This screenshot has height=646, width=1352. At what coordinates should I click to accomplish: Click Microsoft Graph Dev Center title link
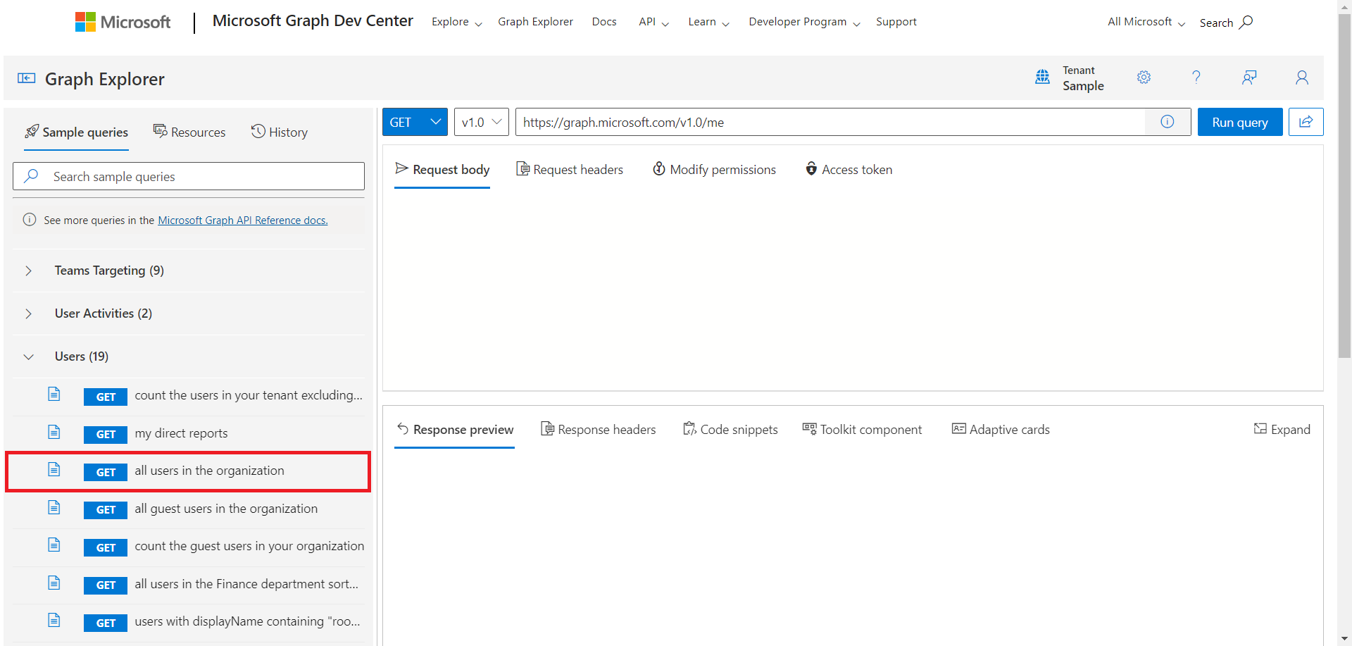313,21
